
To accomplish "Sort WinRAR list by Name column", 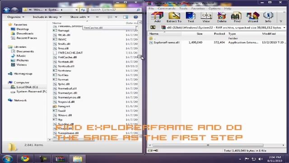I will click(x=164, y=34).
